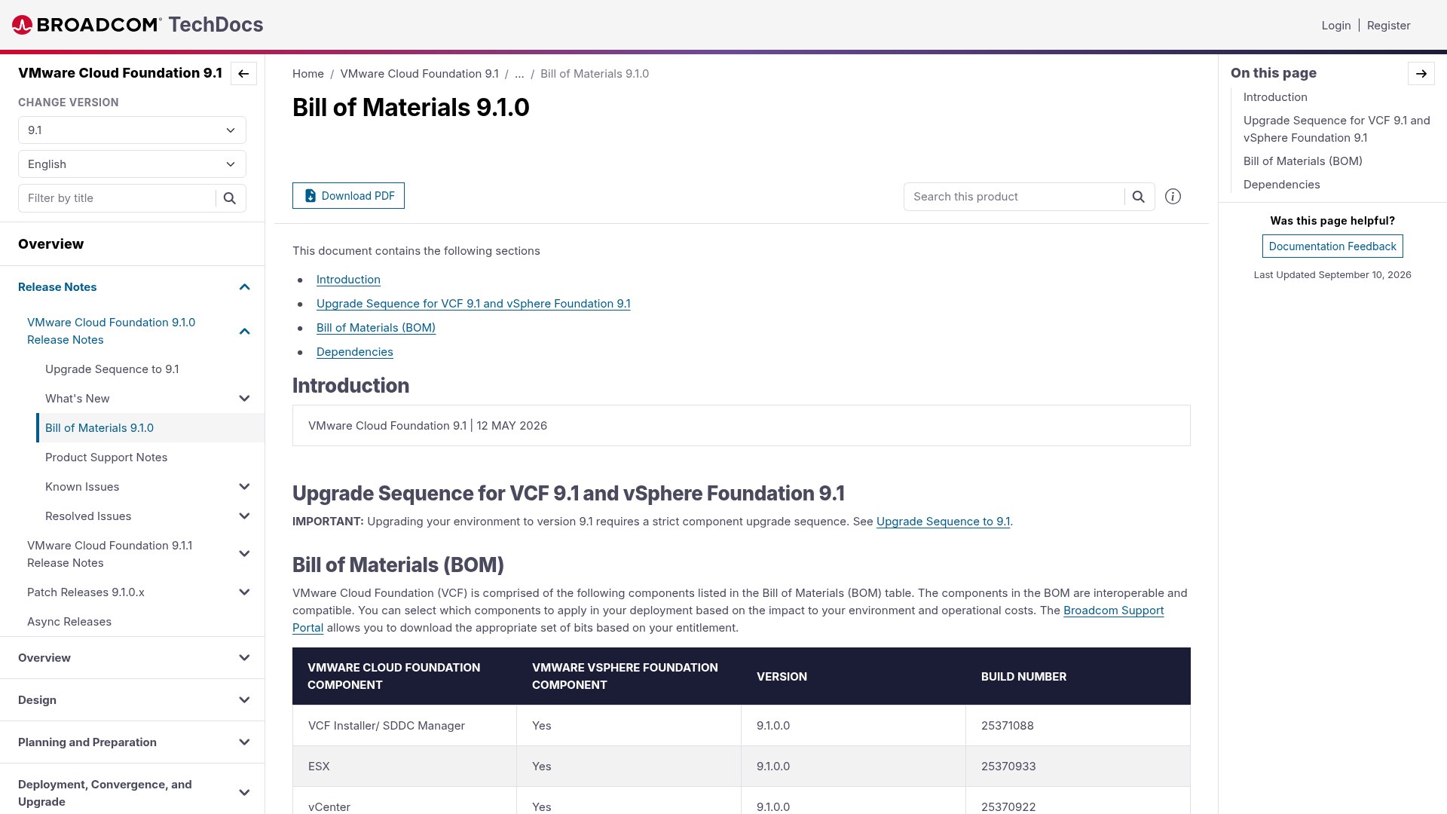Select Introduction in On this page panel
1447x814 pixels.
1275,97
